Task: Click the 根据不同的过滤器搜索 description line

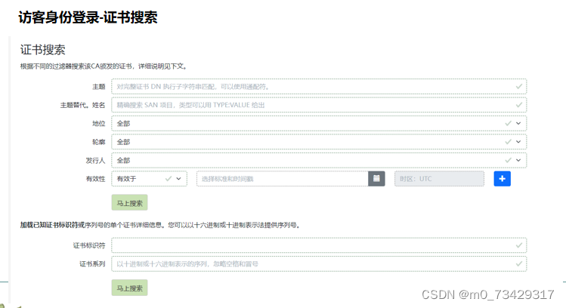Action: [104, 66]
